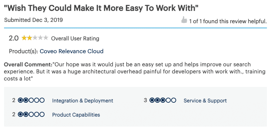Select first circle of Integration & Deployment rating
272x131 pixels.
point(21,100)
